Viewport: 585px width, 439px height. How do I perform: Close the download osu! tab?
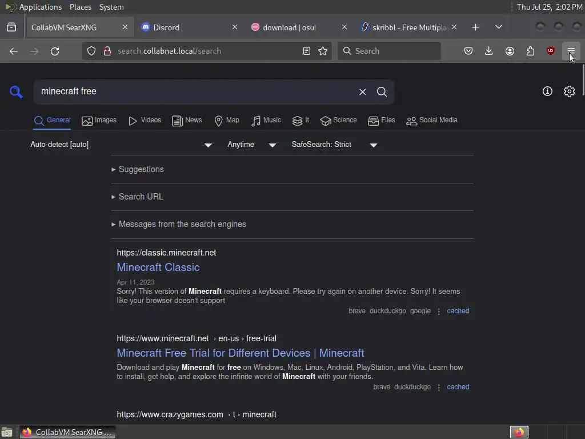click(344, 27)
